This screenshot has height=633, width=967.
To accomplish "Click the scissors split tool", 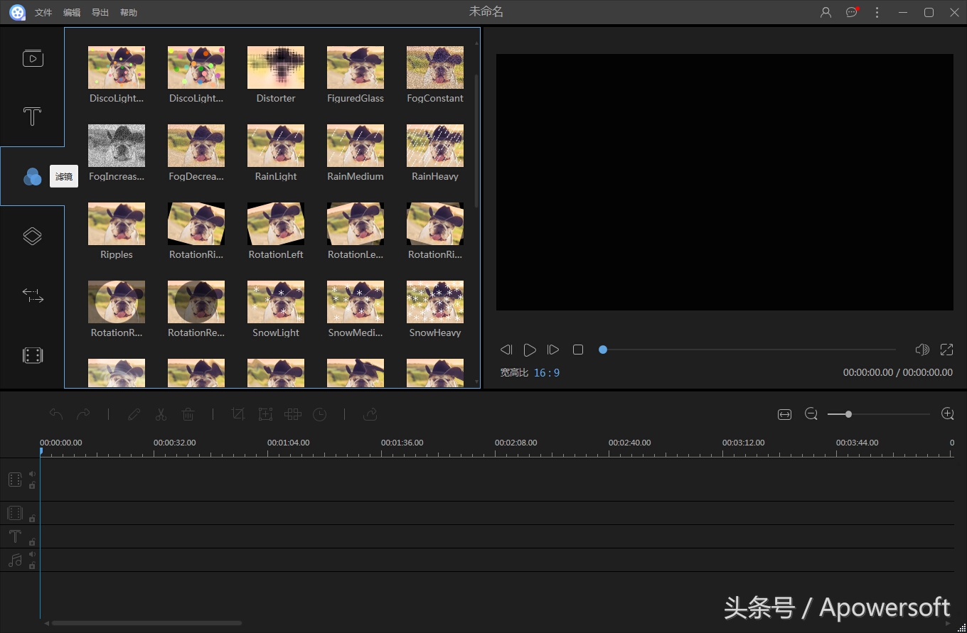I will pos(161,414).
